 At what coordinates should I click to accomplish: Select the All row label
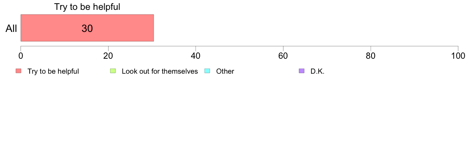(11, 28)
